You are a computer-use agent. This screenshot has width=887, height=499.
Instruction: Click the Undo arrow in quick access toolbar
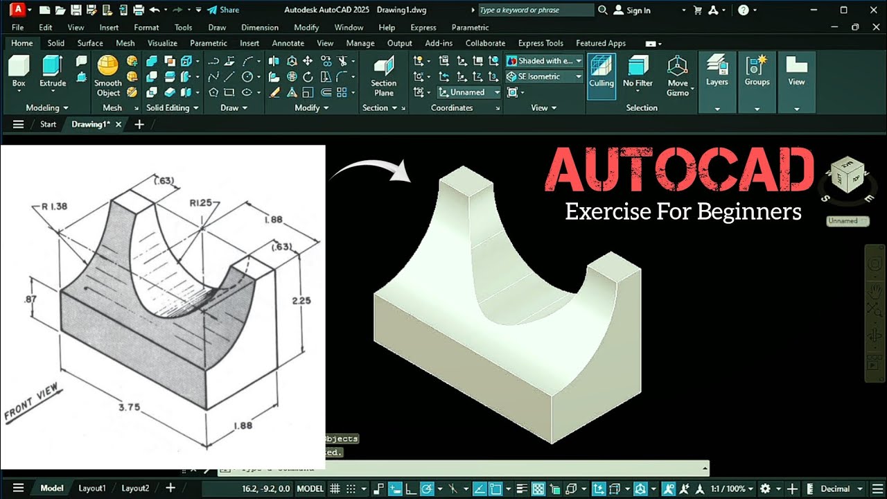click(x=154, y=10)
